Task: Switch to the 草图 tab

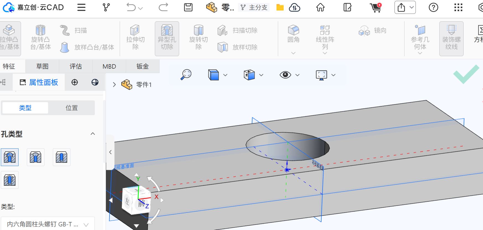Action: (42, 66)
